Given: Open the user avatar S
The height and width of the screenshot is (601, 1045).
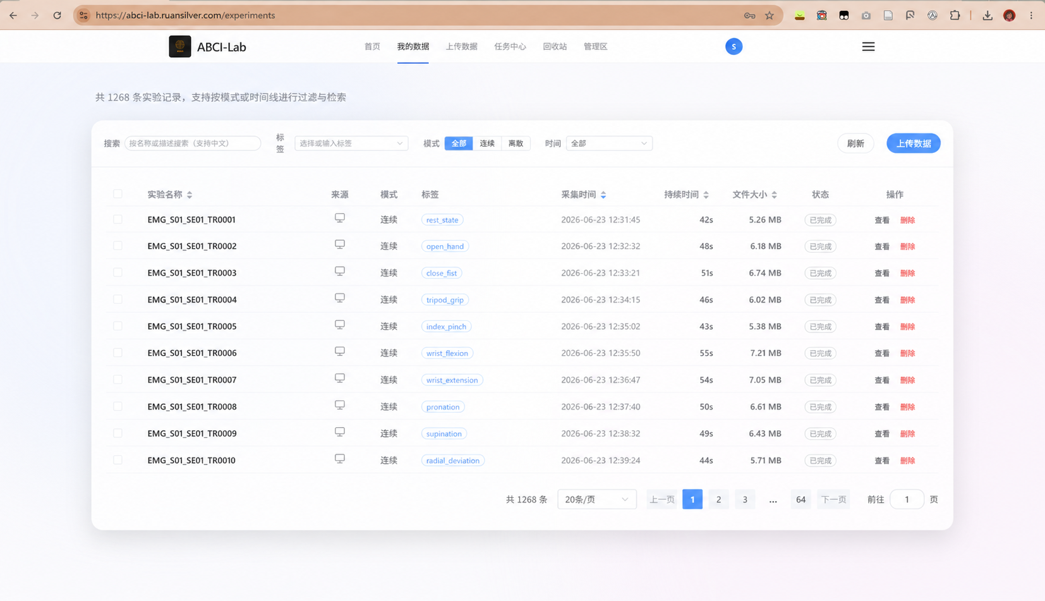Looking at the screenshot, I should [734, 47].
